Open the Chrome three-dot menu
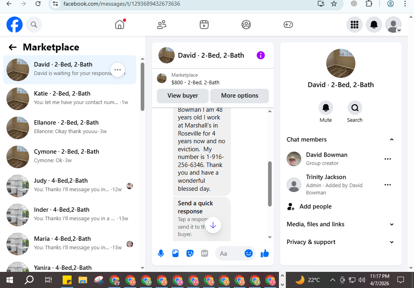The height and width of the screenshot is (288, 414). pyautogui.click(x=405, y=4)
